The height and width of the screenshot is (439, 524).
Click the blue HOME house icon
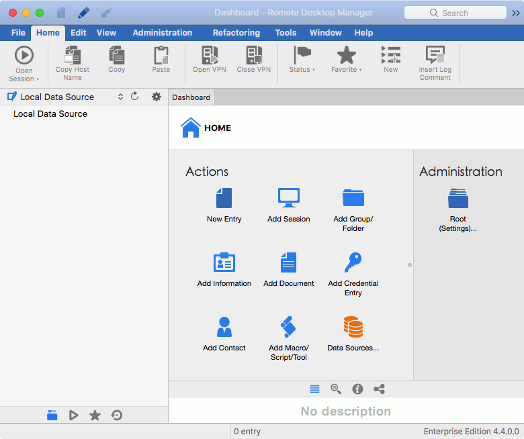click(191, 128)
